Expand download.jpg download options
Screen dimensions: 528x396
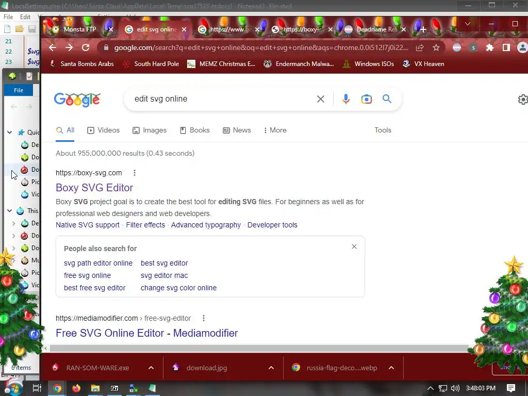pyautogui.click(x=271, y=368)
